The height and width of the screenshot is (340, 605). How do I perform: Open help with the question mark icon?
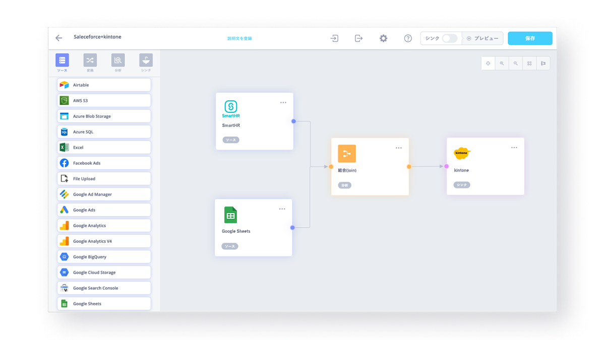click(408, 38)
